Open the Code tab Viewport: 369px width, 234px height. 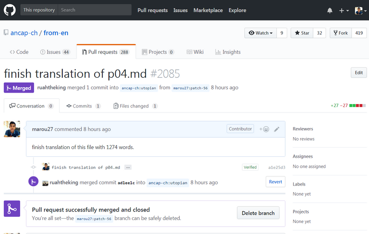(x=19, y=52)
